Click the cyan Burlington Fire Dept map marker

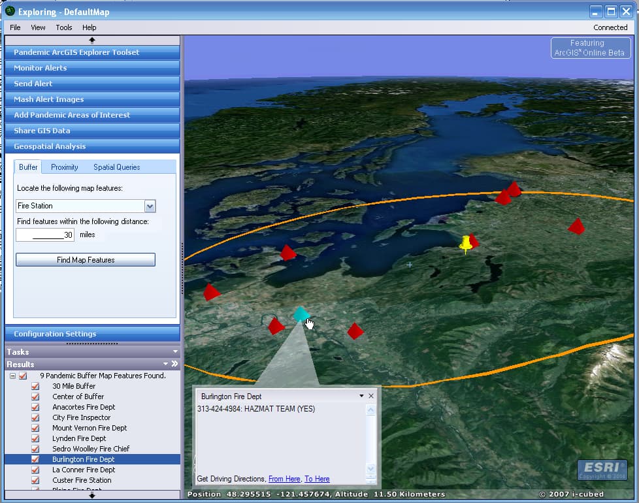301,316
